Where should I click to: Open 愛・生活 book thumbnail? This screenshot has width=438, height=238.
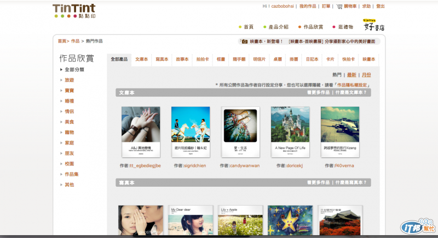[x=240, y=132]
